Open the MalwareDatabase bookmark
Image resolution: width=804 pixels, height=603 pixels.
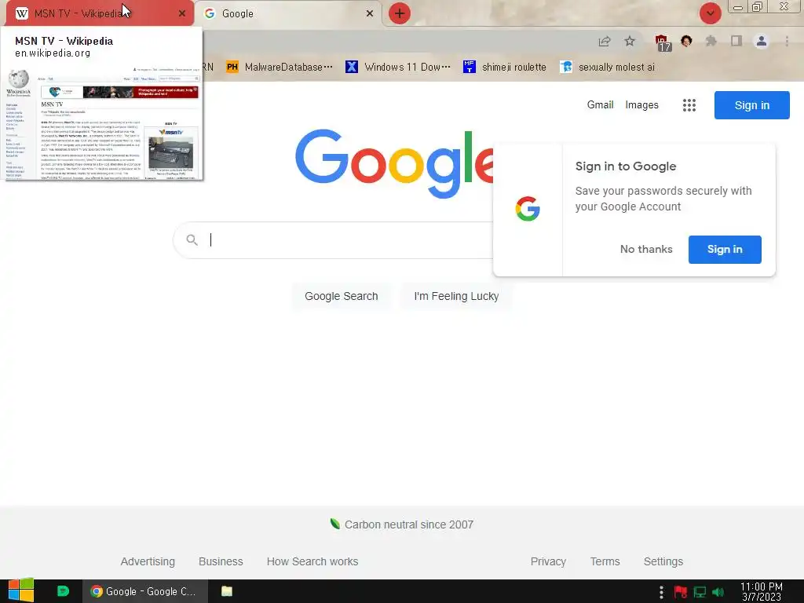click(280, 68)
